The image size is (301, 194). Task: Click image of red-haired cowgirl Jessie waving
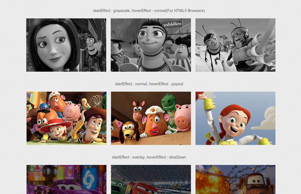point(235,118)
